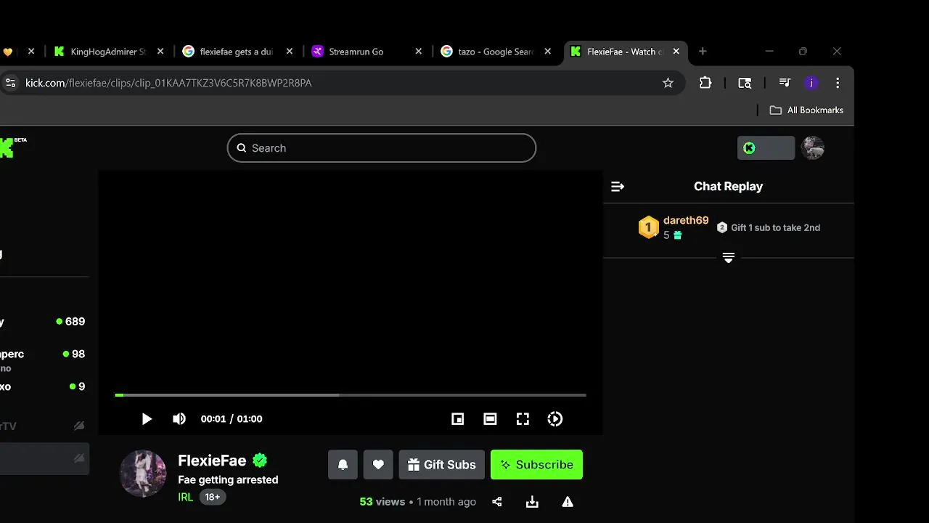The image size is (929, 523).
Task: Toggle theater mode view
Action: [491, 419]
